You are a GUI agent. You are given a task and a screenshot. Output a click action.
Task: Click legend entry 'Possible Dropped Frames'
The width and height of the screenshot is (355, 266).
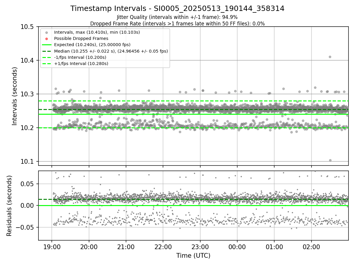[81, 38]
